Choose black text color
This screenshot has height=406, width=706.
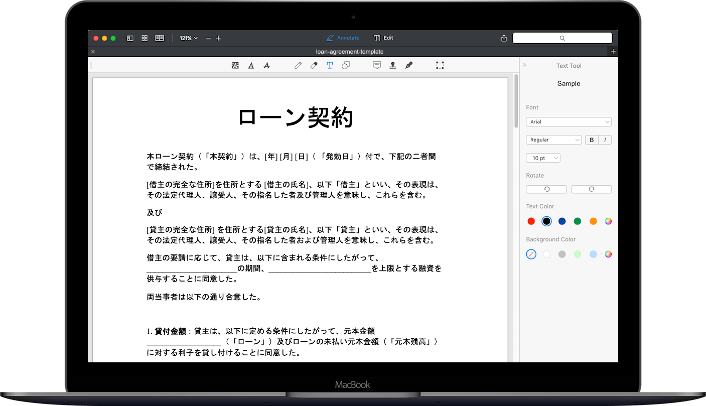(546, 221)
